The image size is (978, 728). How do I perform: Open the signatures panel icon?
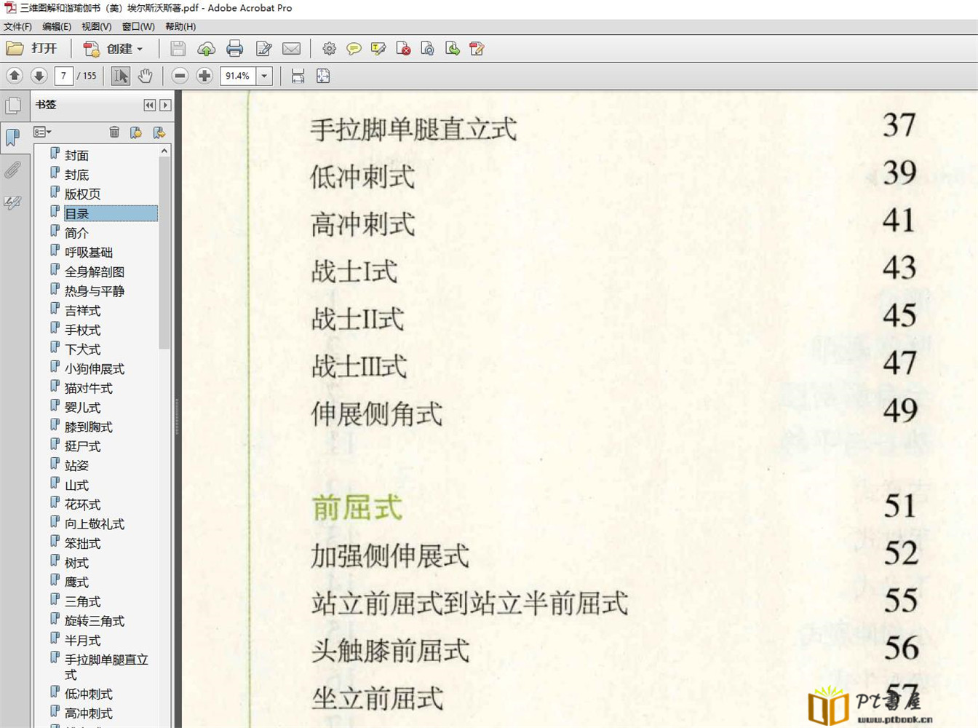pyautogui.click(x=13, y=203)
